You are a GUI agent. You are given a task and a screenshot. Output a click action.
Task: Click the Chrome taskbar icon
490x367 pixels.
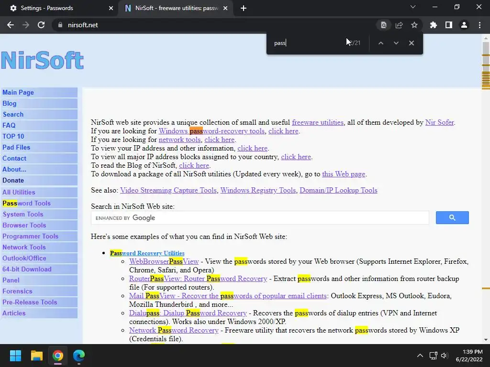tap(58, 356)
